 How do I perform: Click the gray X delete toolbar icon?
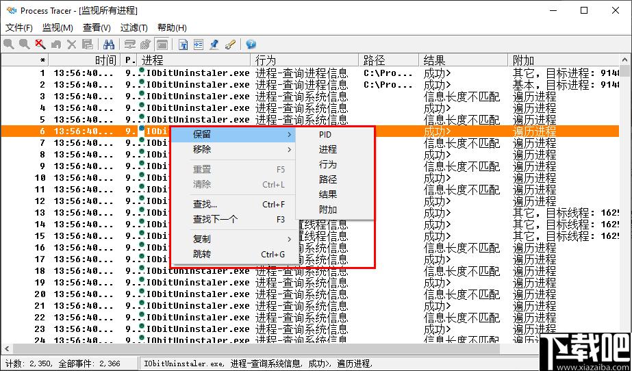[71, 44]
